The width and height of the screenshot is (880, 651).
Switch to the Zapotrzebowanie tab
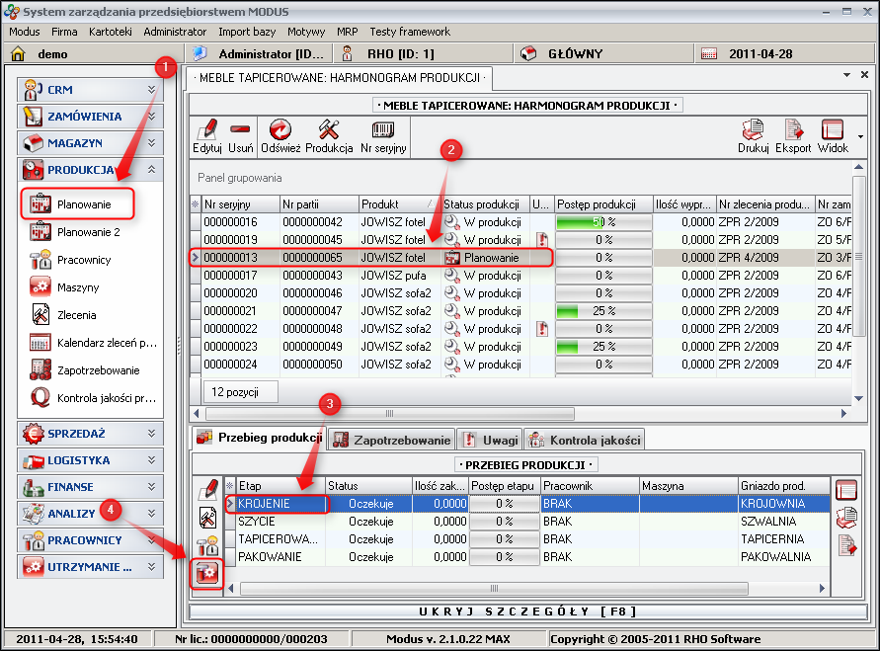(391, 440)
